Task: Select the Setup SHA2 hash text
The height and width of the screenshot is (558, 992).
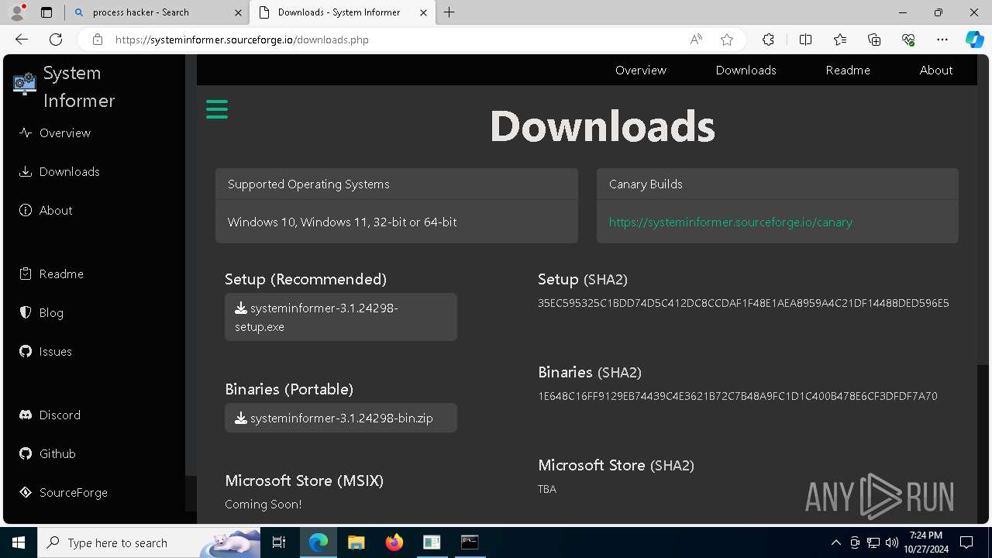Action: (743, 303)
